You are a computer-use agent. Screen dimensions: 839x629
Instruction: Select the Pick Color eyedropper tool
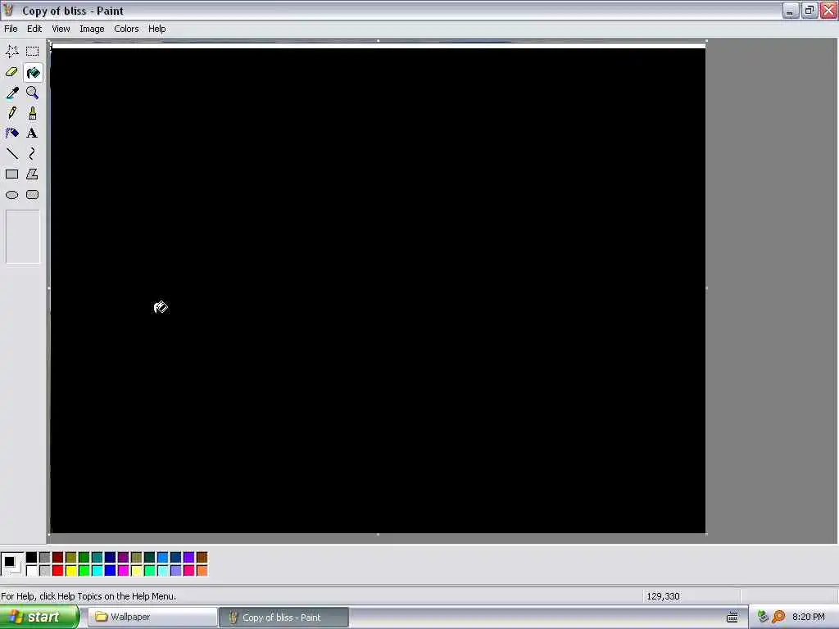(11, 93)
